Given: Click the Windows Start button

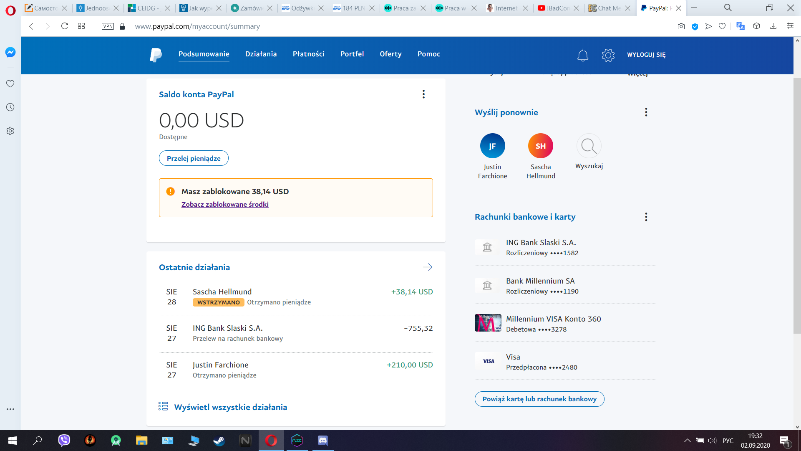Looking at the screenshot, I should point(13,441).
